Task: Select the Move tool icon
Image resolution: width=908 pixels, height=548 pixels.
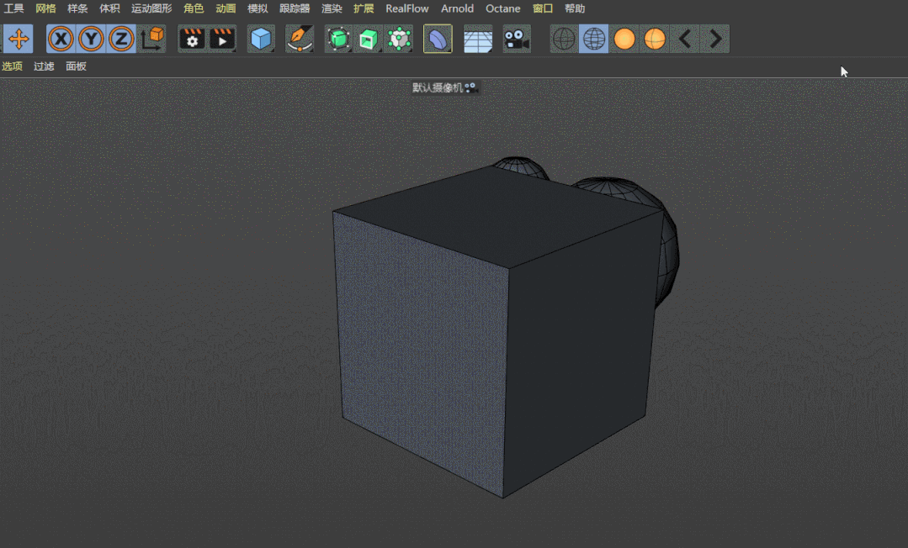Action: pyautogui.click(x=18, y=39)
